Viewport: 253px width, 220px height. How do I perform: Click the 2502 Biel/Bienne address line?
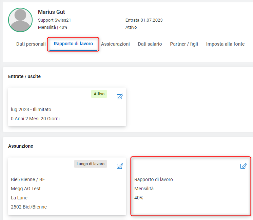[29, 207]
